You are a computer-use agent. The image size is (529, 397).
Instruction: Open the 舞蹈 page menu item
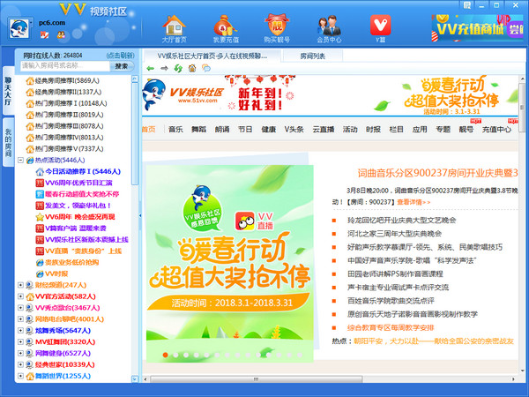click(198, 130)
